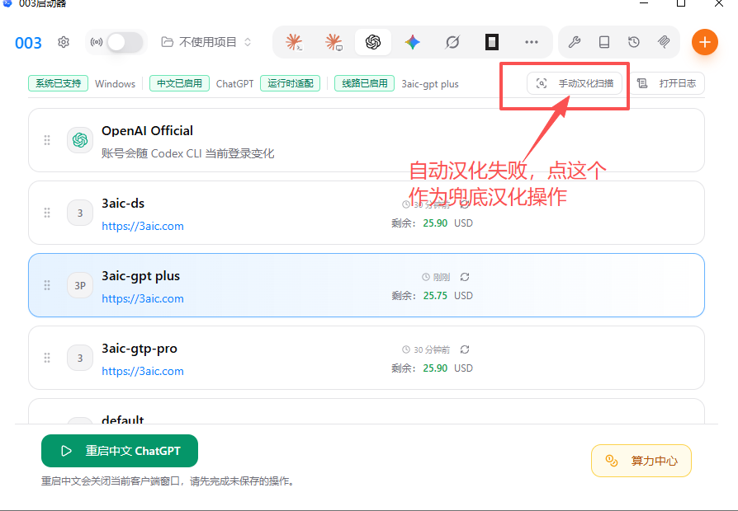
Task: Click 25.75 balance of 3aic-gpt plus
Action: click(435, 296)
